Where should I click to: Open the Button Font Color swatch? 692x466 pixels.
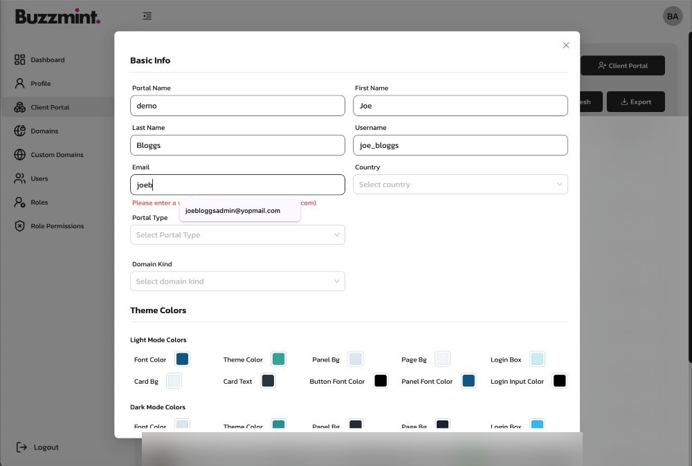click(x=381, y=381)
